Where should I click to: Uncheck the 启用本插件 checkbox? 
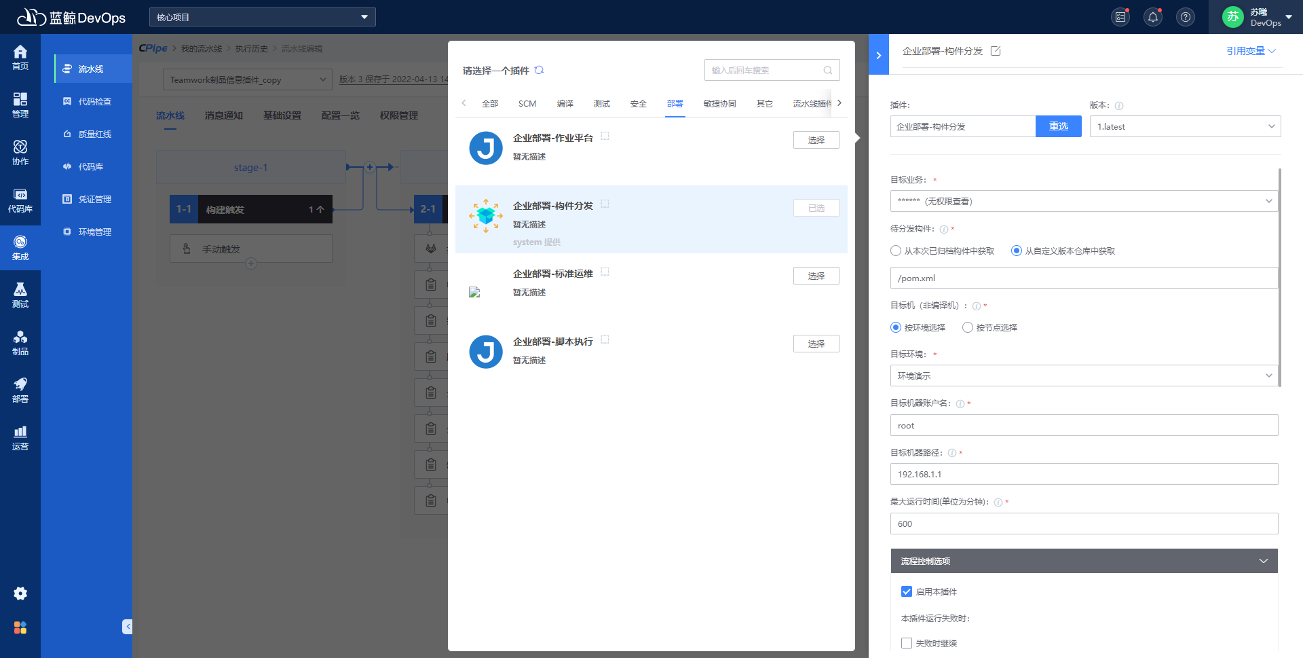(x=907, y=591)
